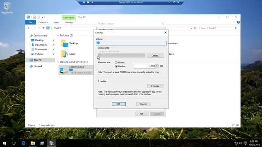
Task: Decrease the maximum size spinner value
Action: pyautogui.click(x=157, y=67)
